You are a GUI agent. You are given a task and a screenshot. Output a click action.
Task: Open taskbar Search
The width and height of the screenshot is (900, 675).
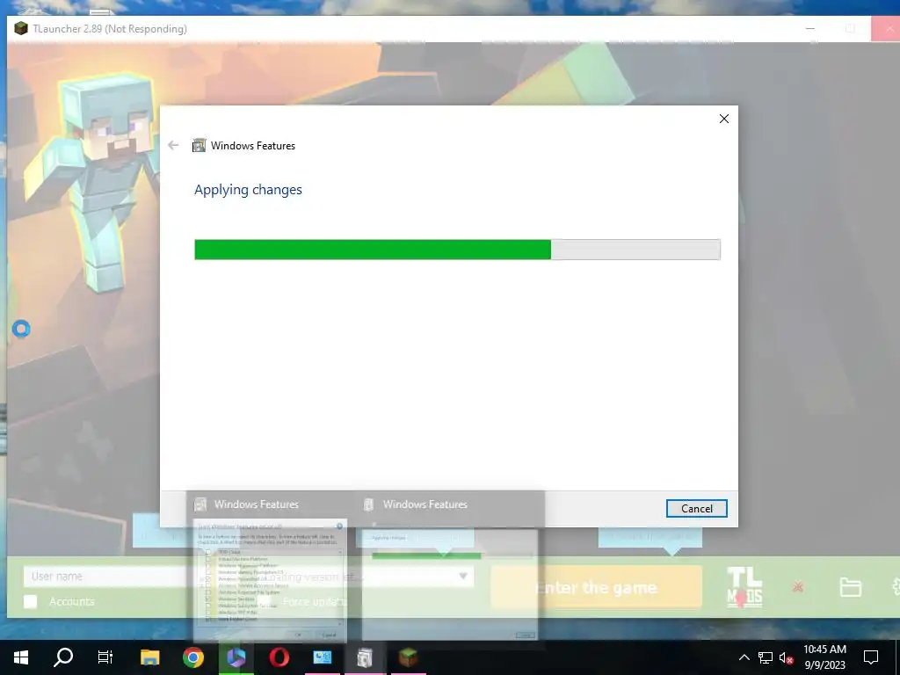[x=63, y=657]
